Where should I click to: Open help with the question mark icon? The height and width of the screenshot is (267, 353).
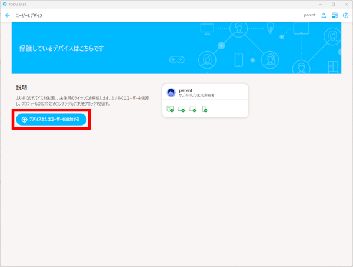point(345,15)
